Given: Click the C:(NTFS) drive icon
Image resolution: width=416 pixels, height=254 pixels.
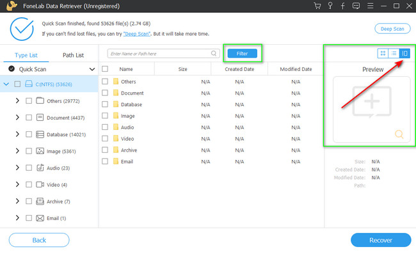Looking at the screenshot, I should pos(29,84).
